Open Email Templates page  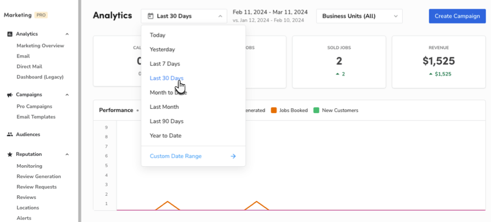pos(36,117)
